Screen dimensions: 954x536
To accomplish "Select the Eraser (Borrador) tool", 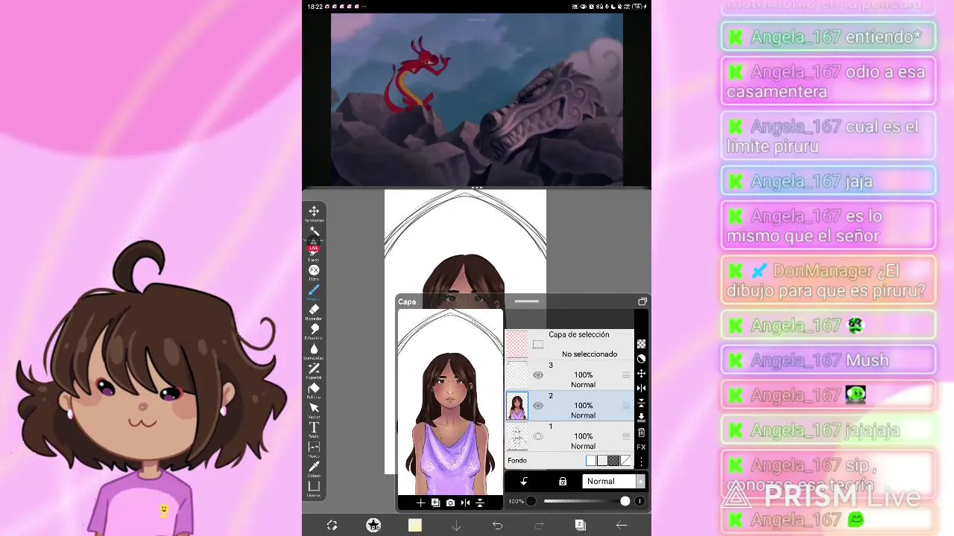I will coord(314,310).
